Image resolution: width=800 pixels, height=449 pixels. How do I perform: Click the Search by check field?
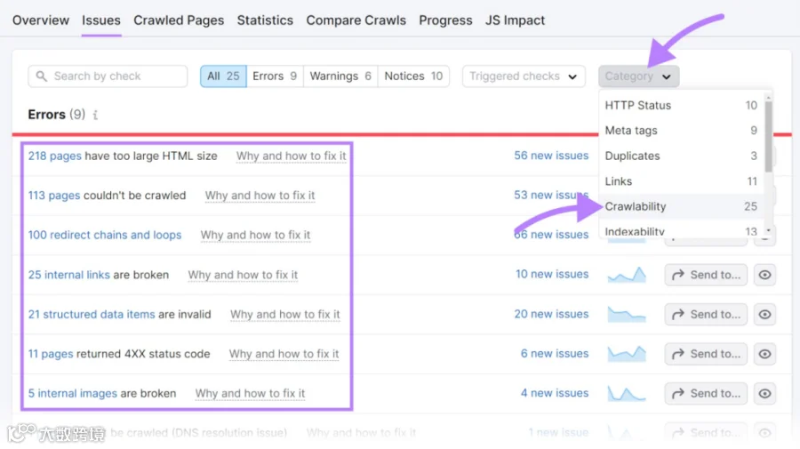tap(108, 76)
